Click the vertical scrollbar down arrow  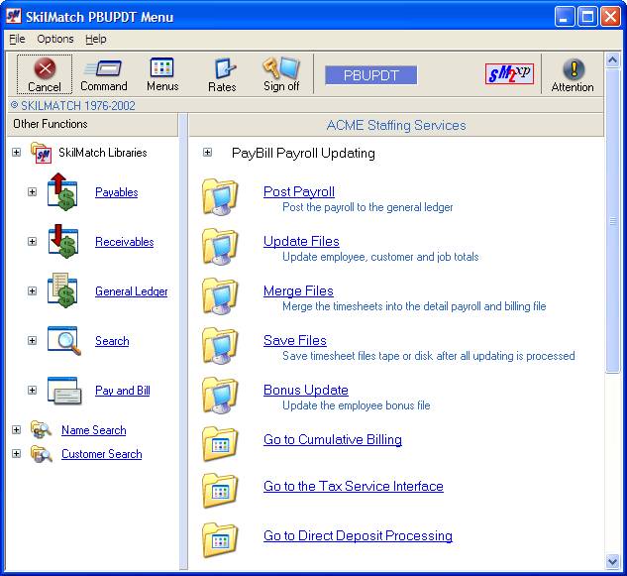(x=612, y=561)
